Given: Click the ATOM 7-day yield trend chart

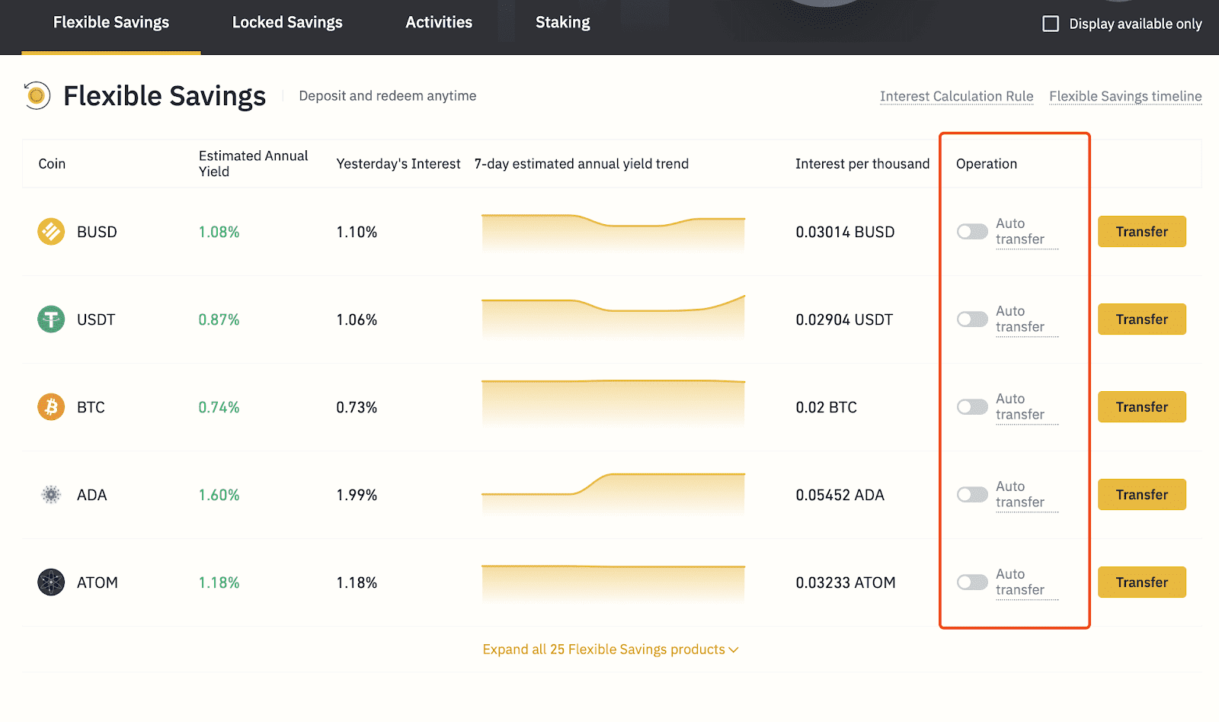Looking at the screenshot, I should tap(613, 584).
